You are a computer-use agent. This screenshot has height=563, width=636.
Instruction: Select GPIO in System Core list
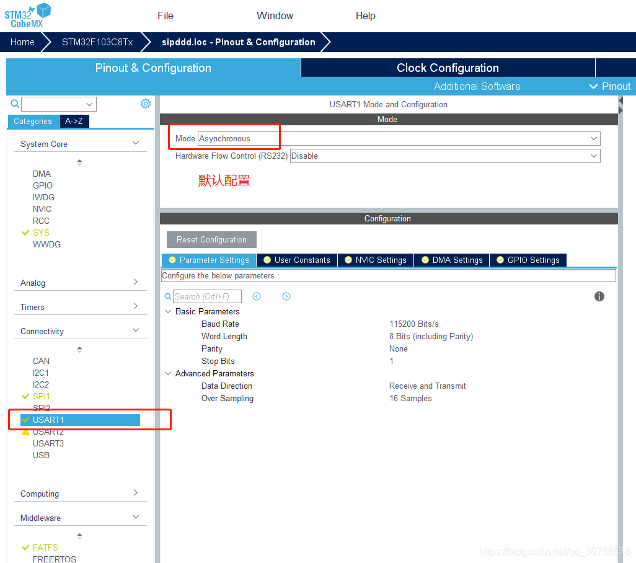pyautogui.click(x=43, y=185)
